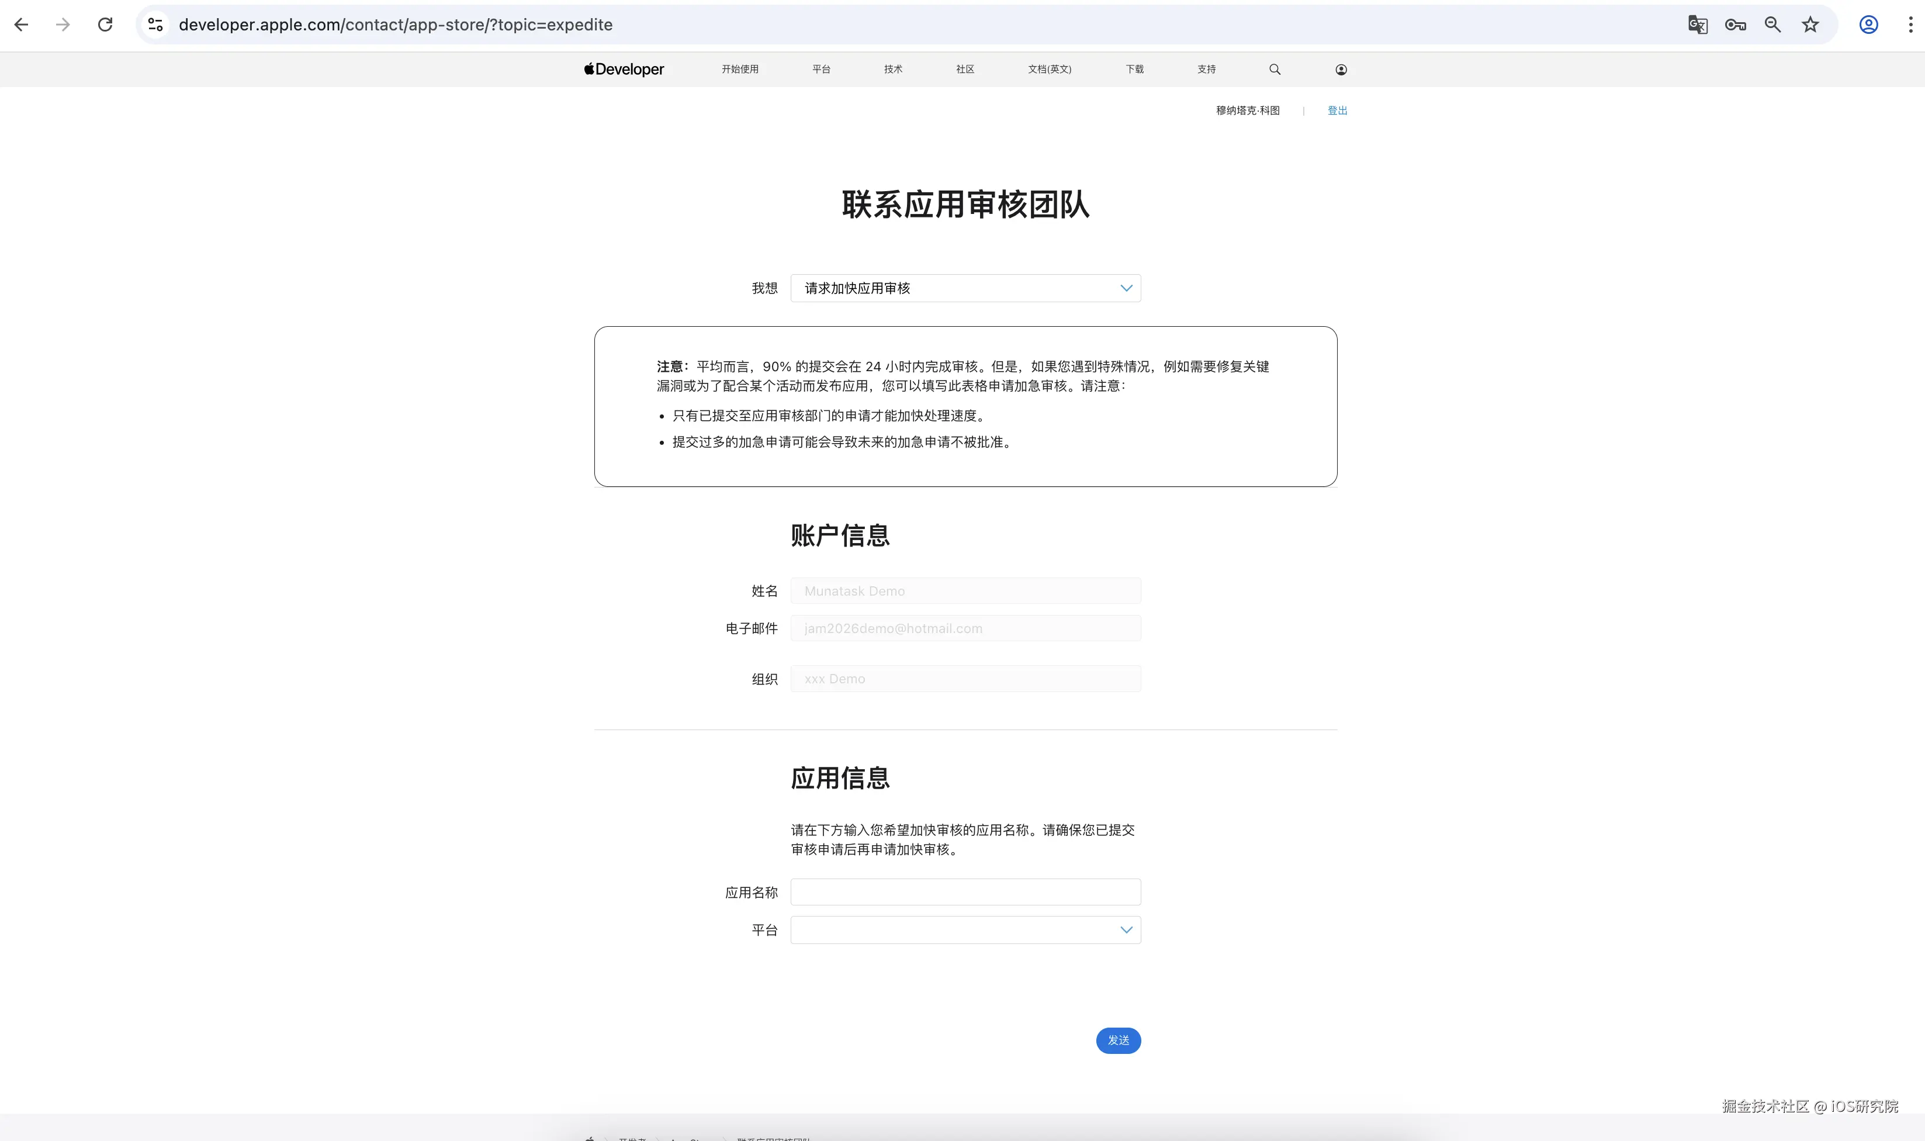Click the Apple Developer logo
The width and height of the screenshot is (1925, 1141).
pos(624,69)
